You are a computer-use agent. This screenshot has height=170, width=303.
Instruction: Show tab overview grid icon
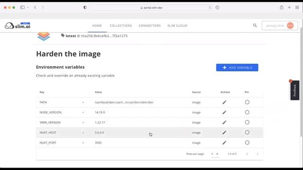point(297,8)
